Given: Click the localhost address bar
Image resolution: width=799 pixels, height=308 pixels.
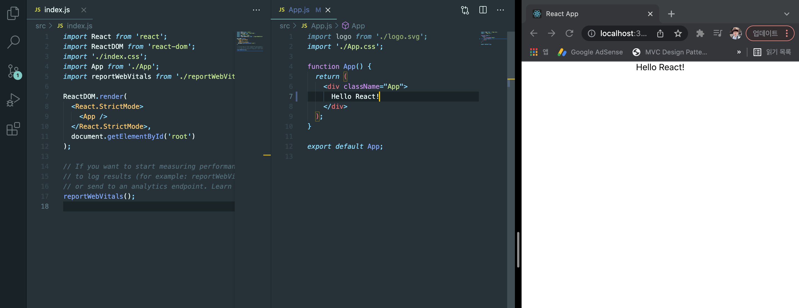Looking at the screenshot, I should pyautogui.click(x=623, y=34).
